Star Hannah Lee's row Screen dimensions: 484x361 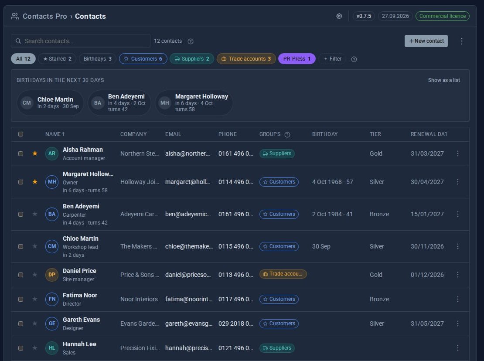click(x=35, y=348)
